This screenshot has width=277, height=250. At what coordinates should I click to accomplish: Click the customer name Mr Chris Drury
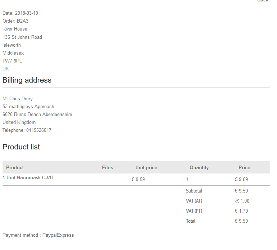click(x=18, y=99)
